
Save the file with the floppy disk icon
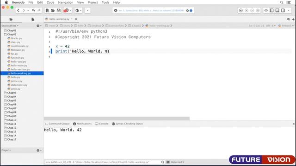[x=59, y=10]
